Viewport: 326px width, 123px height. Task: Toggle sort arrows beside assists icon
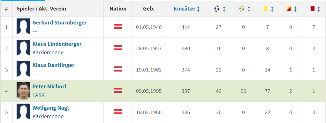[x=249, y=9]
